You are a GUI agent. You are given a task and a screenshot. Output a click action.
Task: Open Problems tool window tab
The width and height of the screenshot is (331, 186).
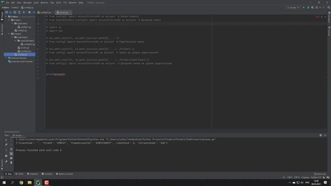[33, 174]
